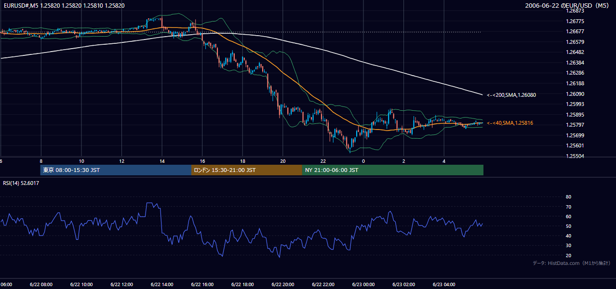616x289 pixels.
Task: Click price axis label 1.26482
Action: coord(576,52)
